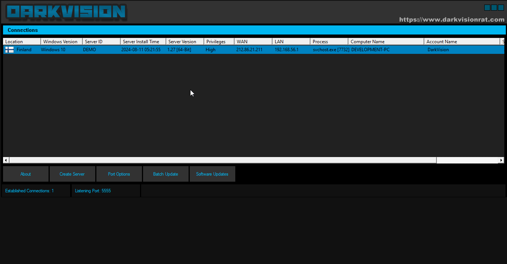Click the WAN column header
The height and width of the screenshot is (264, 507).
coord(253,41)
